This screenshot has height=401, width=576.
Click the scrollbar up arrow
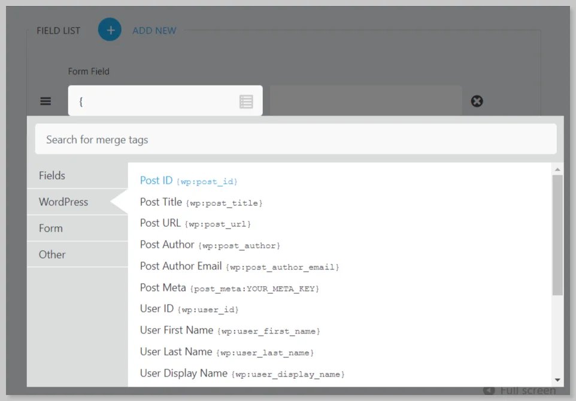point(557,169)
